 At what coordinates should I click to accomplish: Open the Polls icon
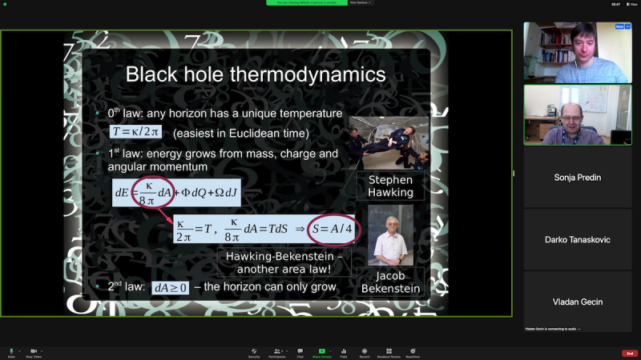point(344,353)
